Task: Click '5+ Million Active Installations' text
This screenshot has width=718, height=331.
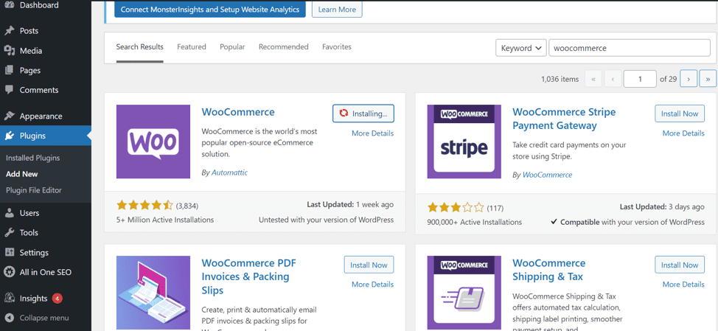Action: click(165, 220)
